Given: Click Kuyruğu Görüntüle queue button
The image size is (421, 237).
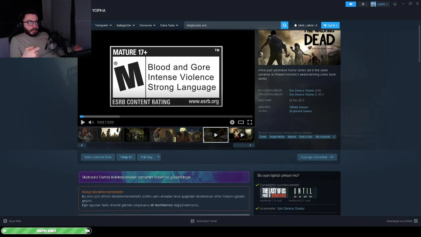Looking at the screenshot, I should click(317, 157).
